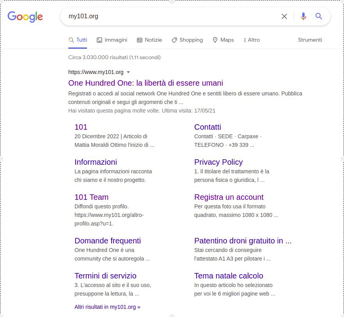344x317 pixels.
Task: Click the magnifying glass search button
Action: tap(319, 16)
